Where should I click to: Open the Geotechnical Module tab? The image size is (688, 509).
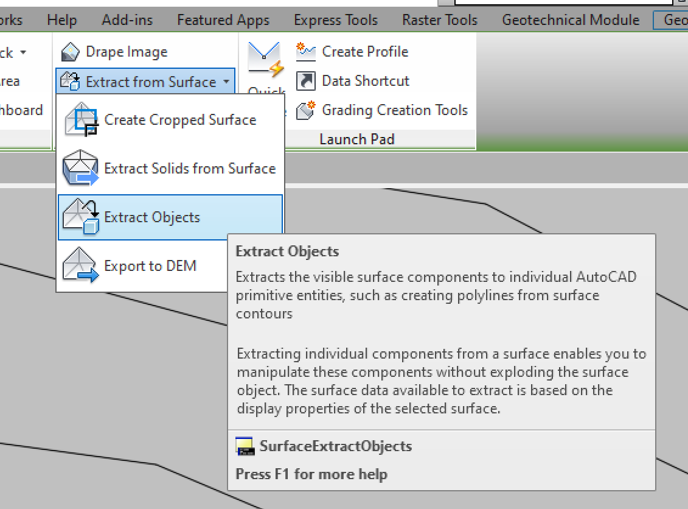[x=571, y=19]
